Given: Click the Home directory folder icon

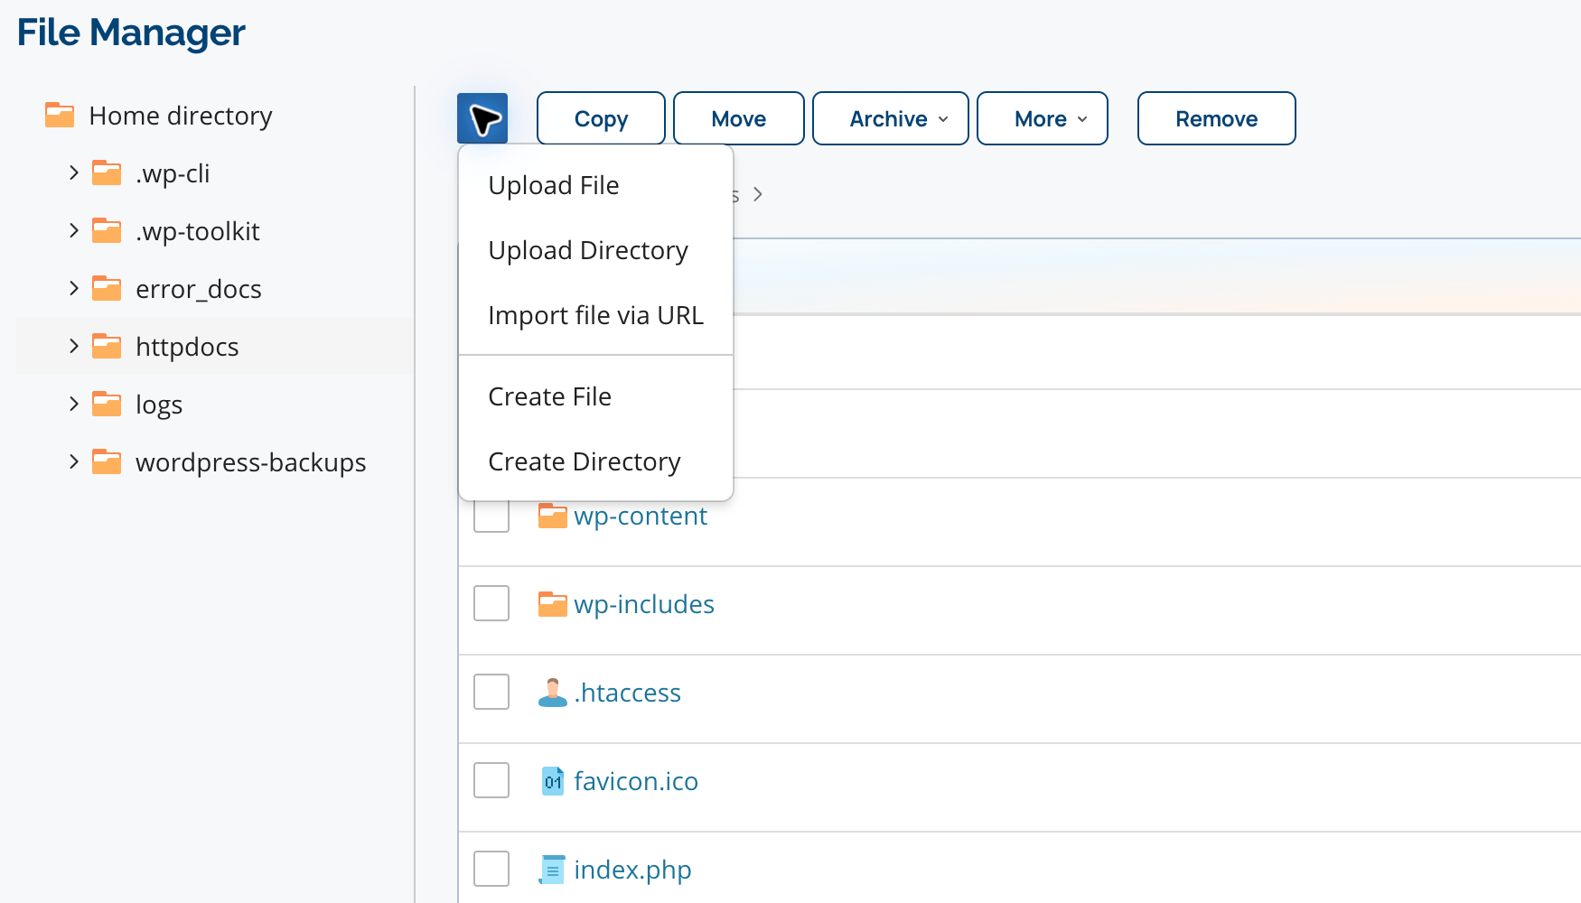Looking at the screenshot, I should point(60,116).
